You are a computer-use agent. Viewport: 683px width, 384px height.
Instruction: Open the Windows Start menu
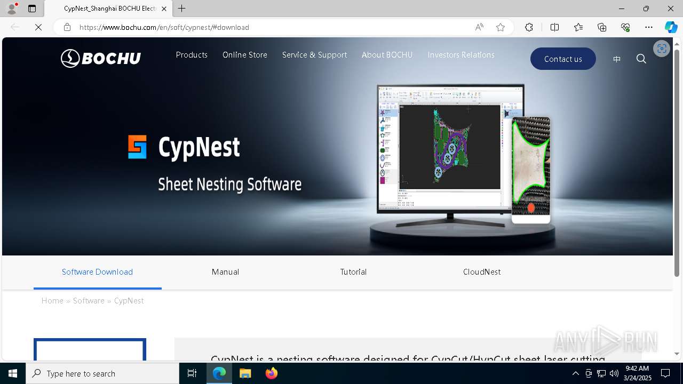click(x=13, y=373)
